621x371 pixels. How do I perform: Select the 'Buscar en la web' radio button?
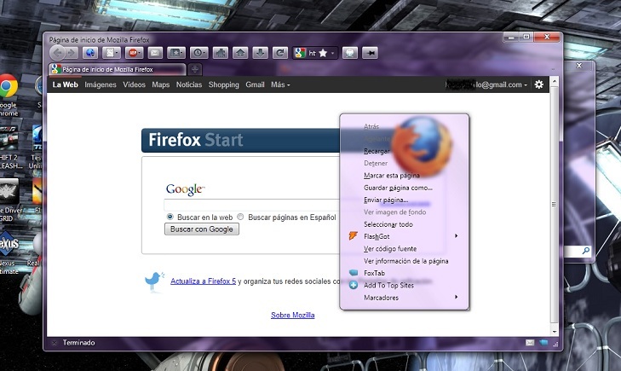pos(170,217)
